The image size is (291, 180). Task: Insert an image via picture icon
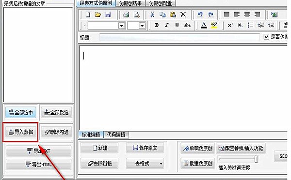click(274, 15)
